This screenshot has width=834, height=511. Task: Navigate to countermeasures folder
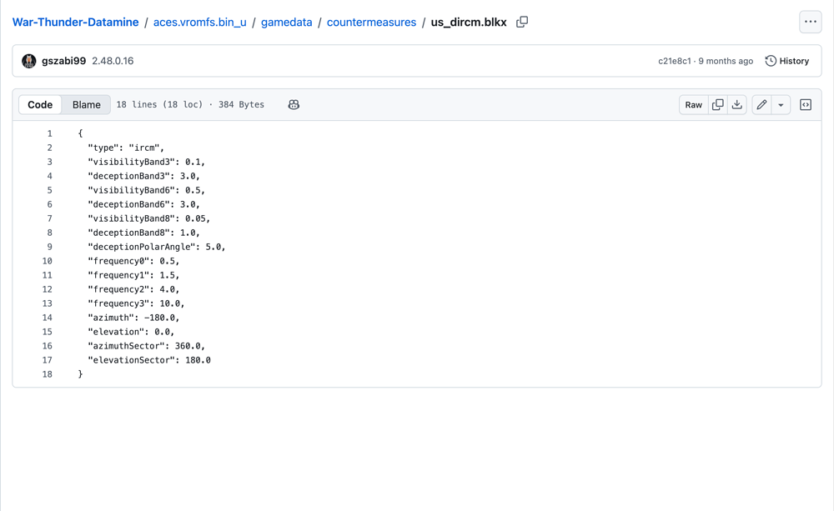click(371, 23)
